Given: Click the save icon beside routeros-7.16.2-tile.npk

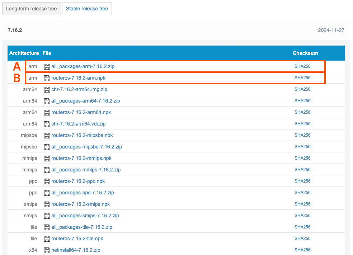Looking at the screenshot, I should [x=47, y=239].
